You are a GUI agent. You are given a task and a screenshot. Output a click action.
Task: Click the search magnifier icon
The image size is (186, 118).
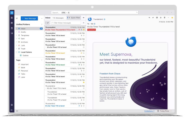point(137,12)
